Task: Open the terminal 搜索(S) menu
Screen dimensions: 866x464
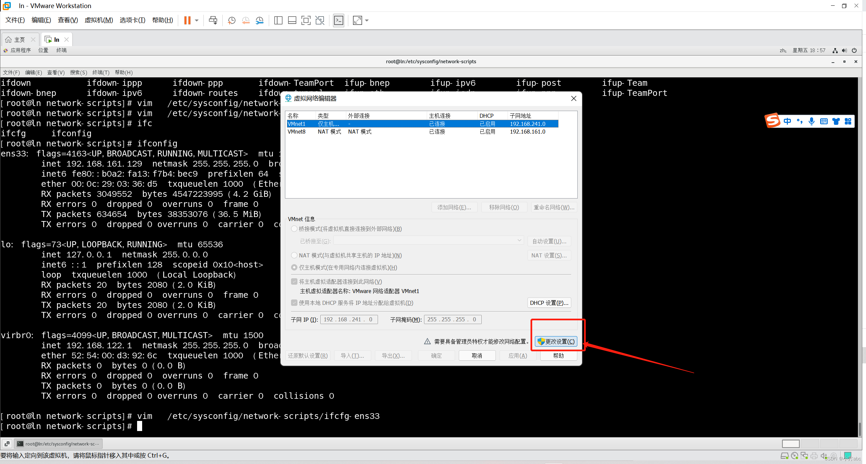Action: click(x=78, y=72)
